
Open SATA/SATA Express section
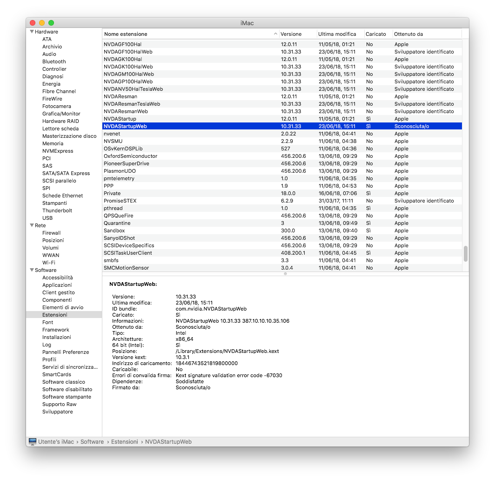point(66,173)
